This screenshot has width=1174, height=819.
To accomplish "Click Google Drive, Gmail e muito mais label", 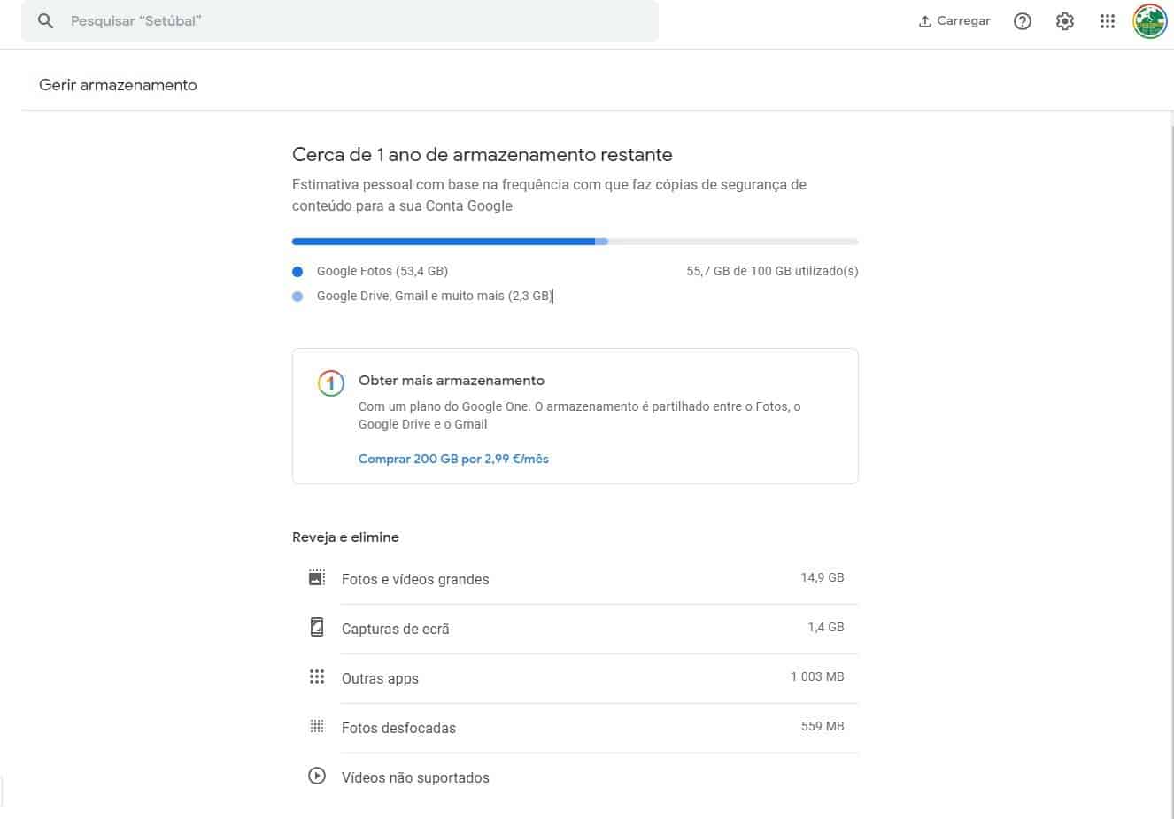I will tap(435, 296).
